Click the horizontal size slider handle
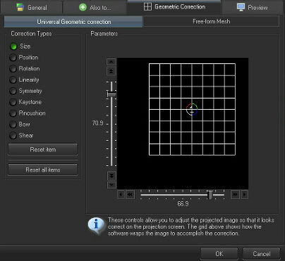The width and height of the screenshot is (285, 261). (211, 195)
